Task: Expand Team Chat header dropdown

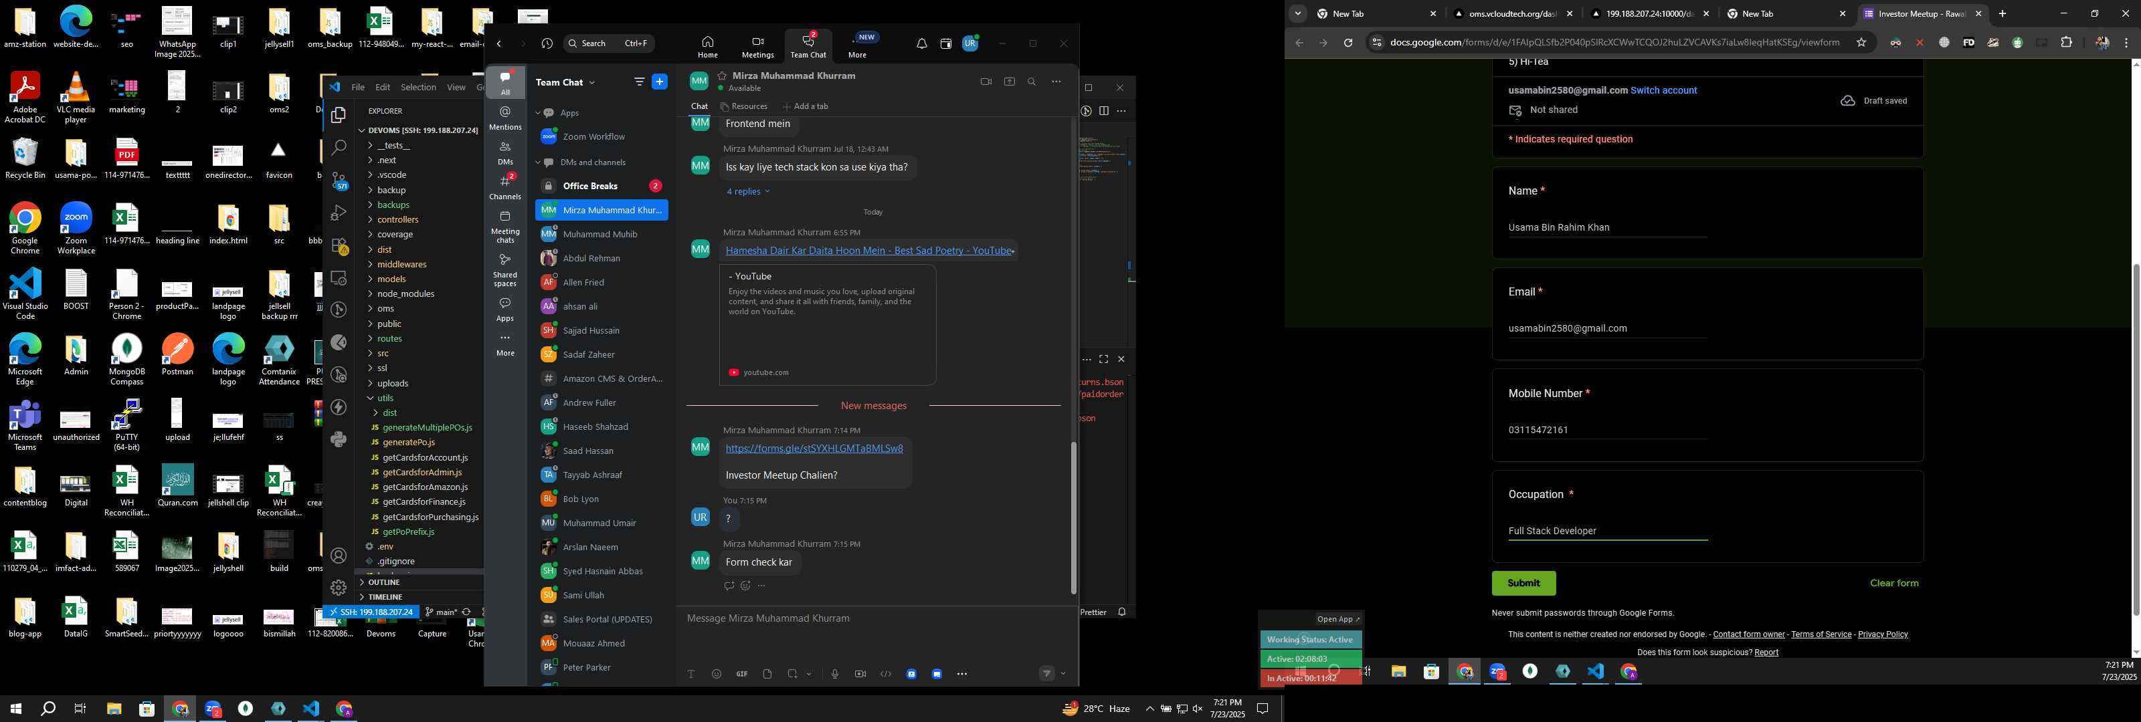Action: (x=591, y=82)
